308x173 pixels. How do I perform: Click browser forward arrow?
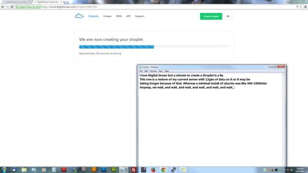7,7
